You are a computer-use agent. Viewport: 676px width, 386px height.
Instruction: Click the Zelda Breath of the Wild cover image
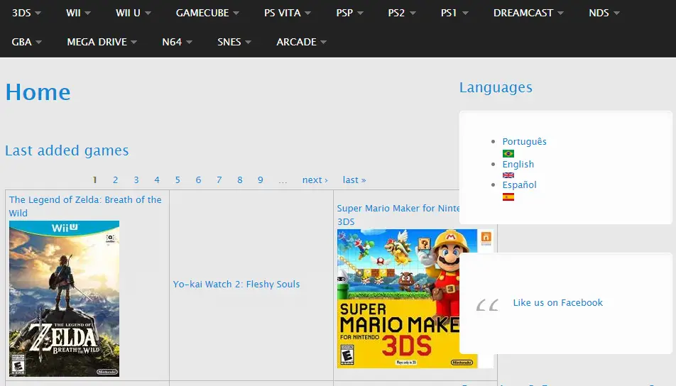point(64,299)
